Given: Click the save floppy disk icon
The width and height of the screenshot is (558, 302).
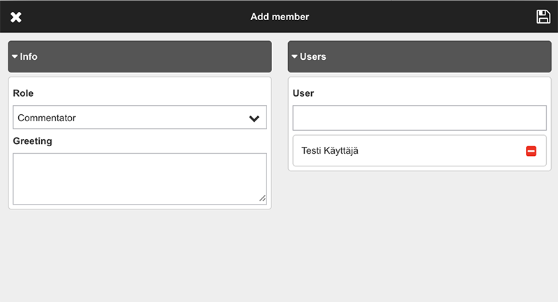Looking at the screenshot, I should coord(543,17).
